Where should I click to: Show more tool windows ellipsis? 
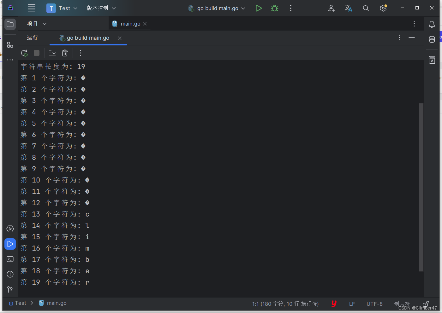click(x=10, y=60)
